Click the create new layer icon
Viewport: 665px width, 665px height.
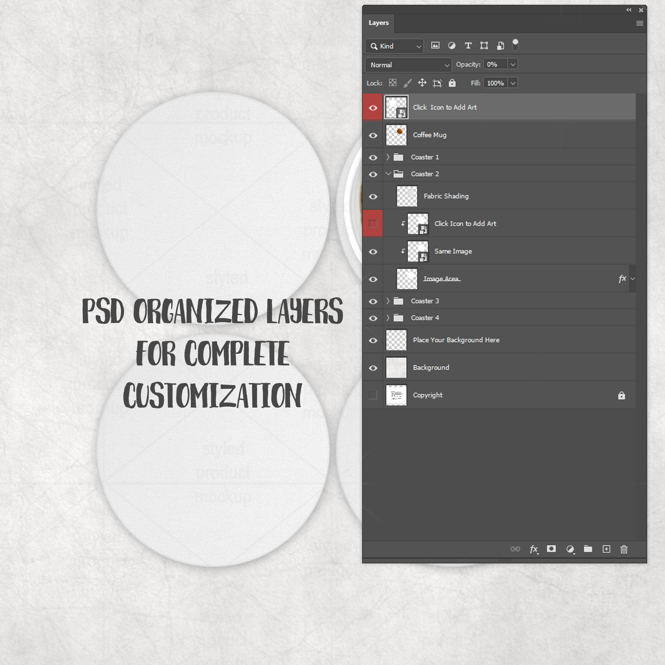click(606, 549)
